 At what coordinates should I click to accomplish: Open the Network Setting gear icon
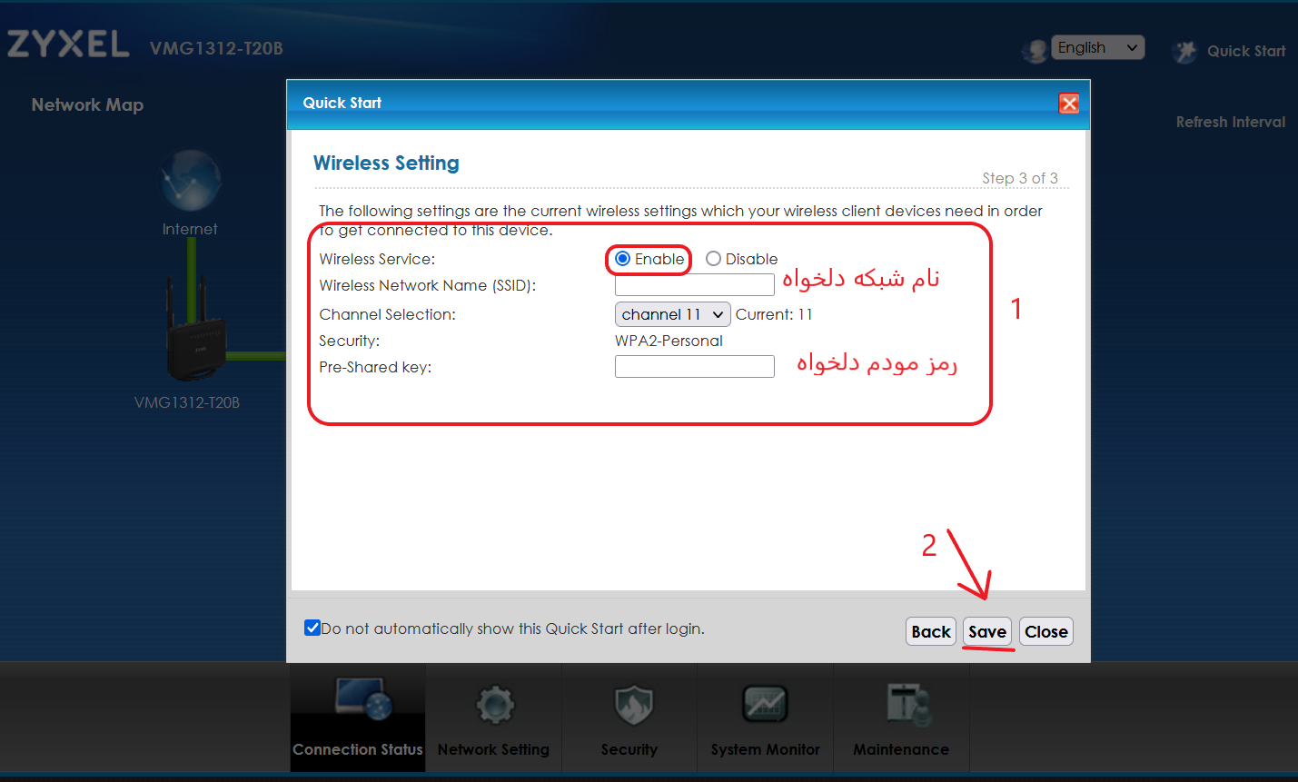(495, 704)
